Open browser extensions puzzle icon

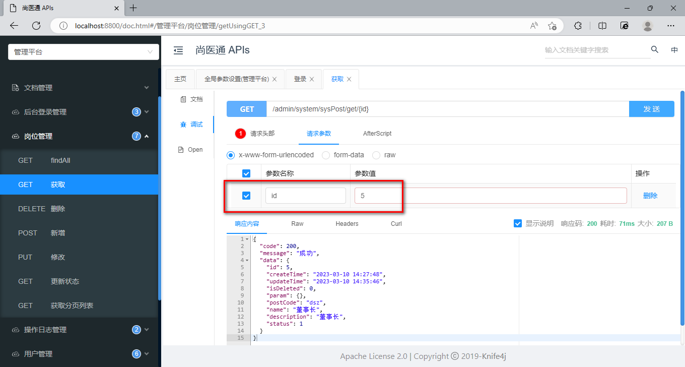coord(578,26)
